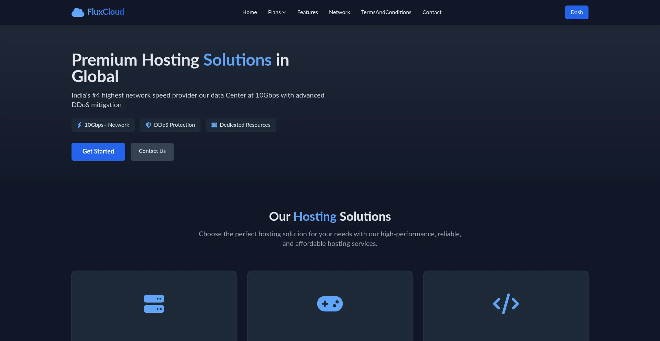Go to Contact in the navbar

click(x=432, y=12)
